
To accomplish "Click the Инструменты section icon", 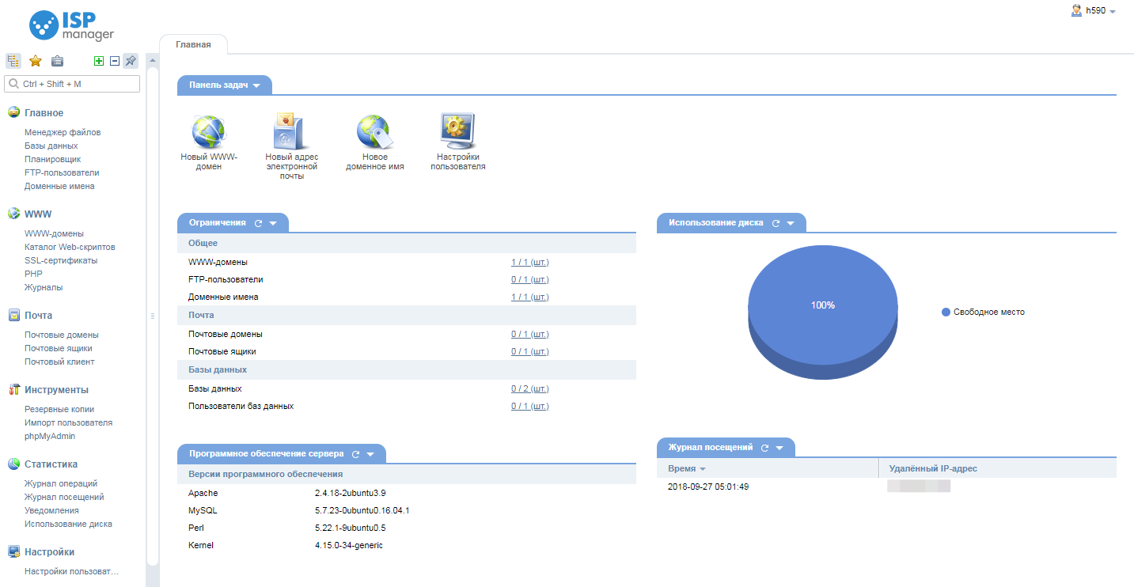I will click(13, 389).
